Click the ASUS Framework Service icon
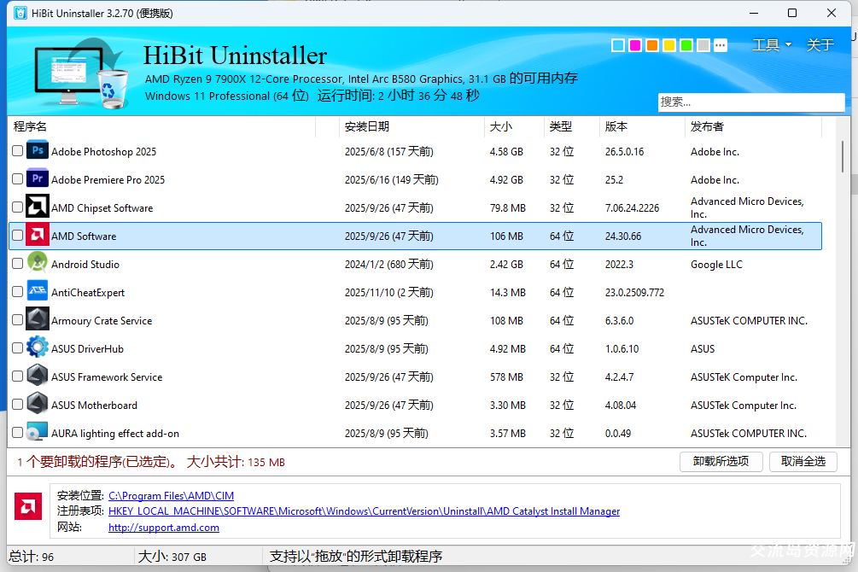This screenshot has width=858, height=572. 38,376
